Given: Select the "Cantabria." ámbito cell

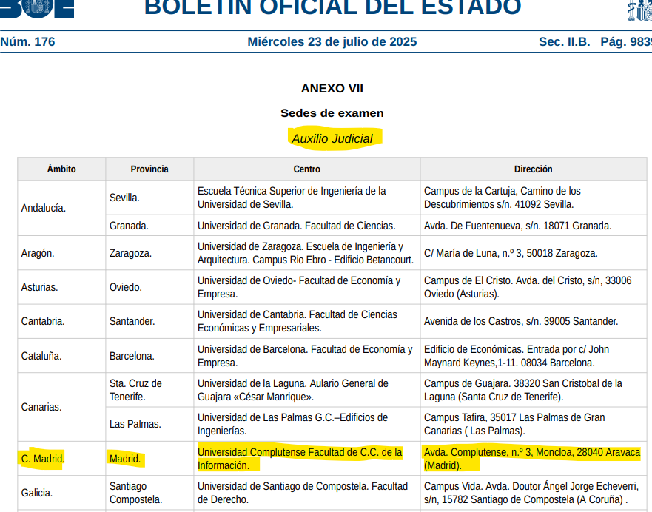Looking at the screenshot, I should coord(61,321).
